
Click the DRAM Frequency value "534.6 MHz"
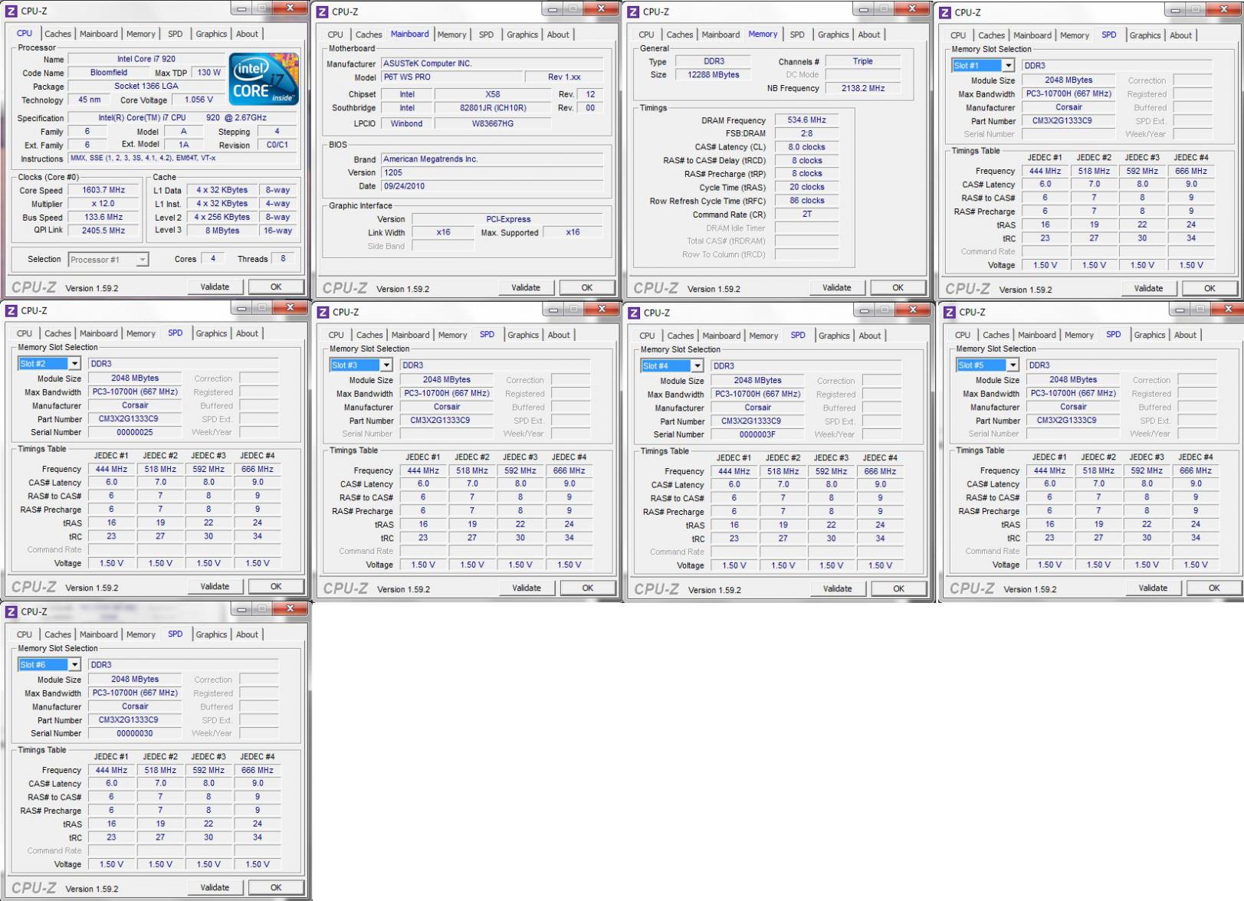(x=806, y=120)
